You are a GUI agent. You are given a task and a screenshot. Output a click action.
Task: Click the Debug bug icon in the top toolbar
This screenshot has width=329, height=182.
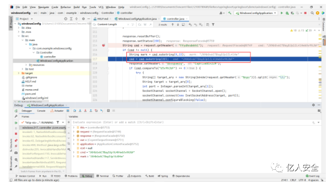287,13
